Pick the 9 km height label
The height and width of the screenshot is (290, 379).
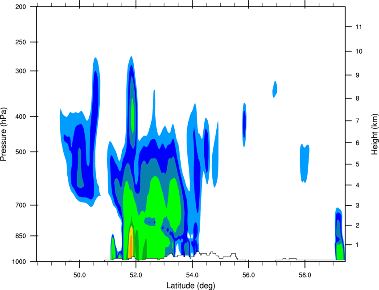point(357,75)
